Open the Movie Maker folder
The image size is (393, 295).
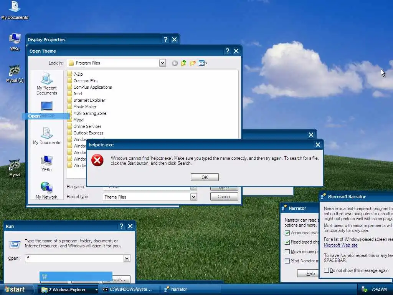[82, 107]
